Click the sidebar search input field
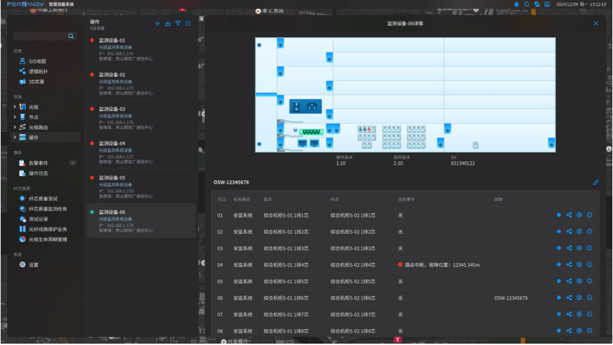The width and height of the screenshot is (613, 345). [40, 36]
